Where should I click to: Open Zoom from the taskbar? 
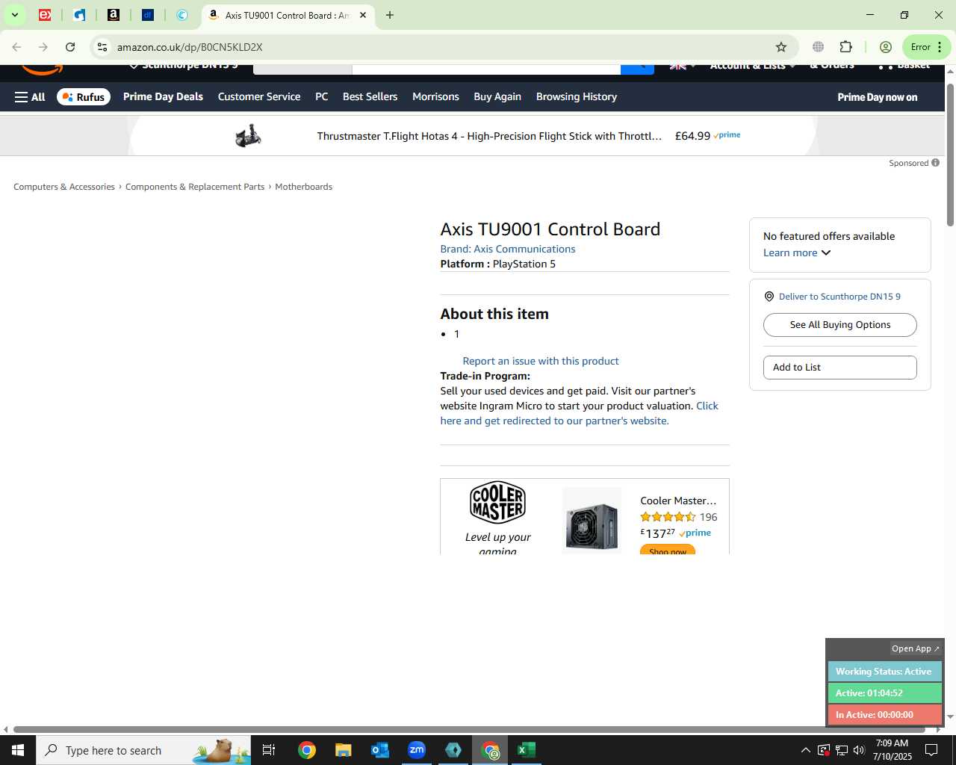point(417,750)
